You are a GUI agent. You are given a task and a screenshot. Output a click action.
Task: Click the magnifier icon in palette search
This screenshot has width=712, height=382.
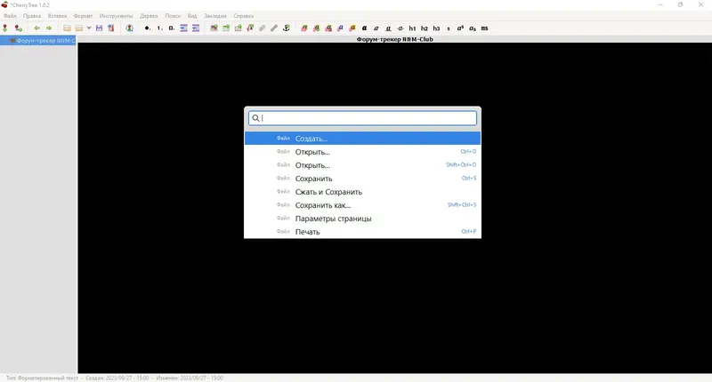click(255, 118)
